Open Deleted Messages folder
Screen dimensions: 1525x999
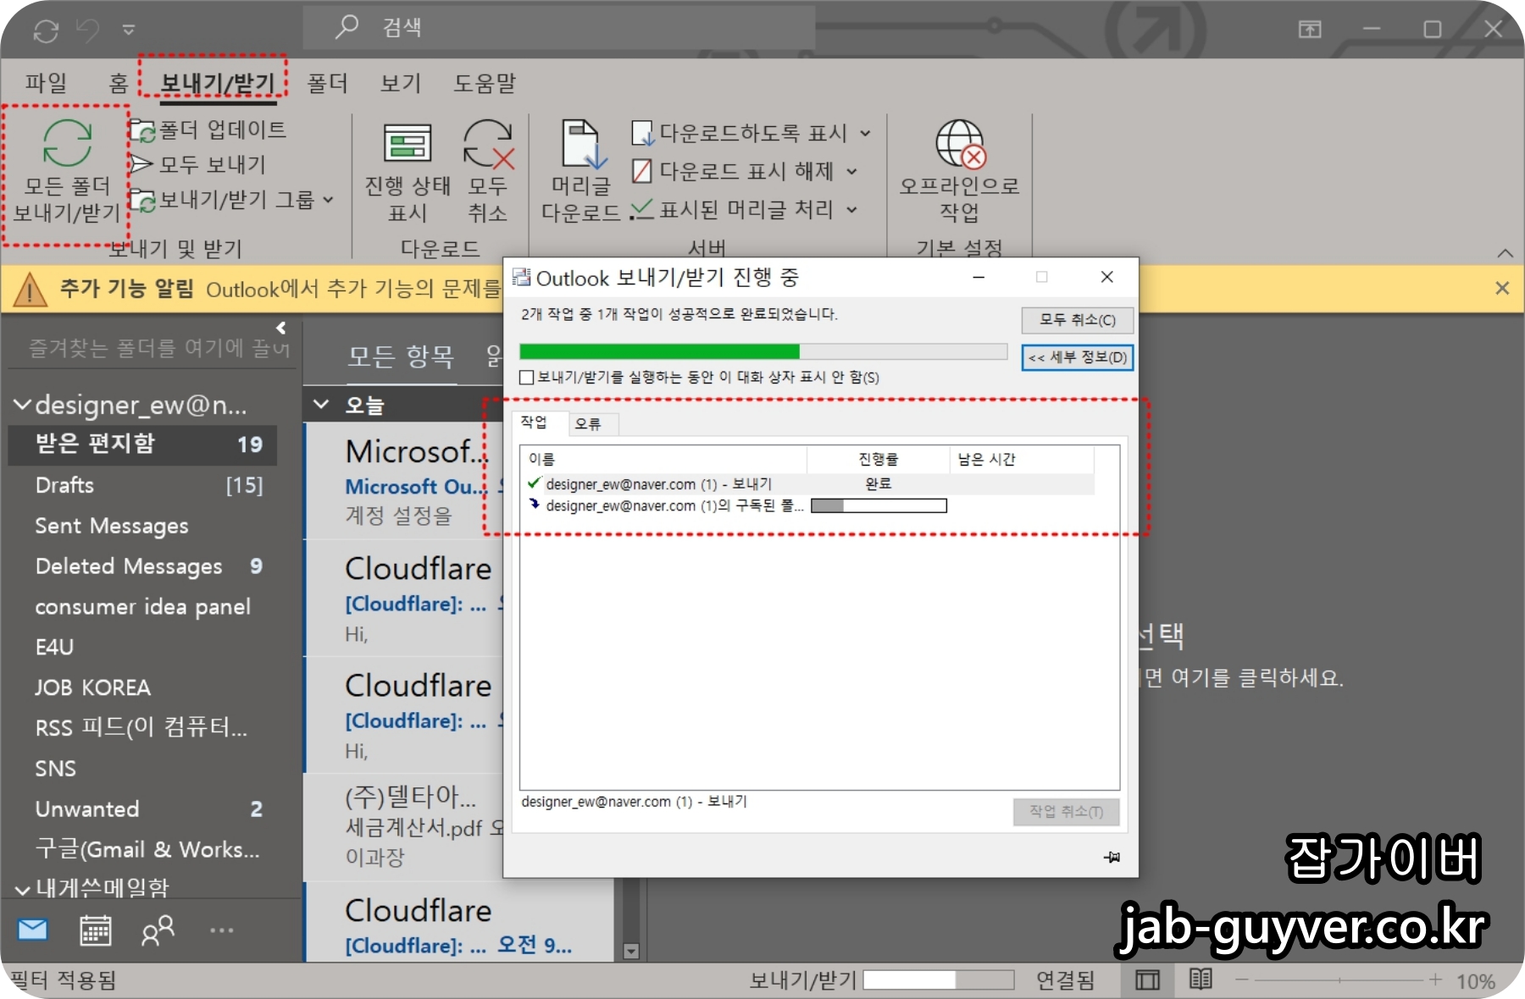coord(143,566)
